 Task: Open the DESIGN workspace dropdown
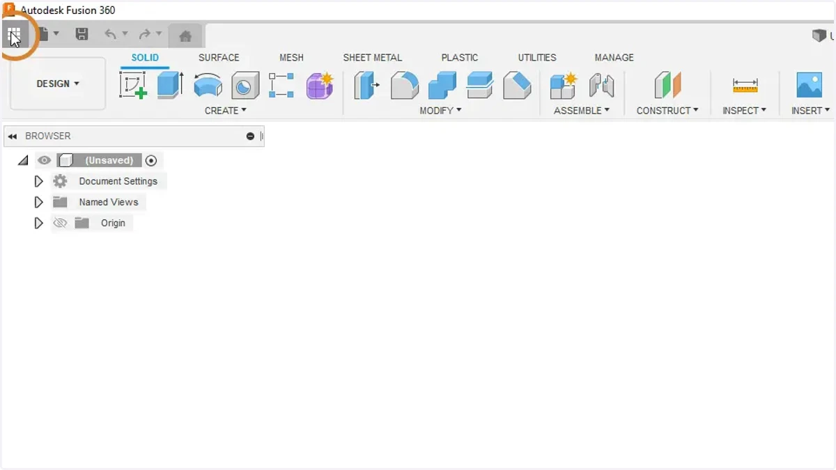coord(58,84)
